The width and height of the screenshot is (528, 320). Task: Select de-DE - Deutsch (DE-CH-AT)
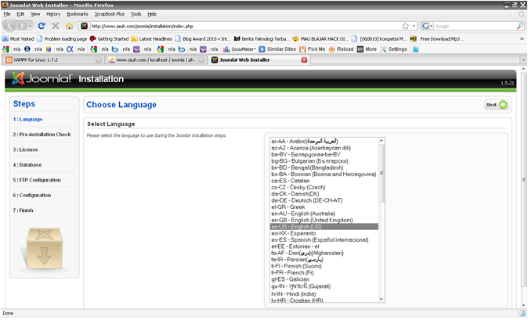point(324,200)
